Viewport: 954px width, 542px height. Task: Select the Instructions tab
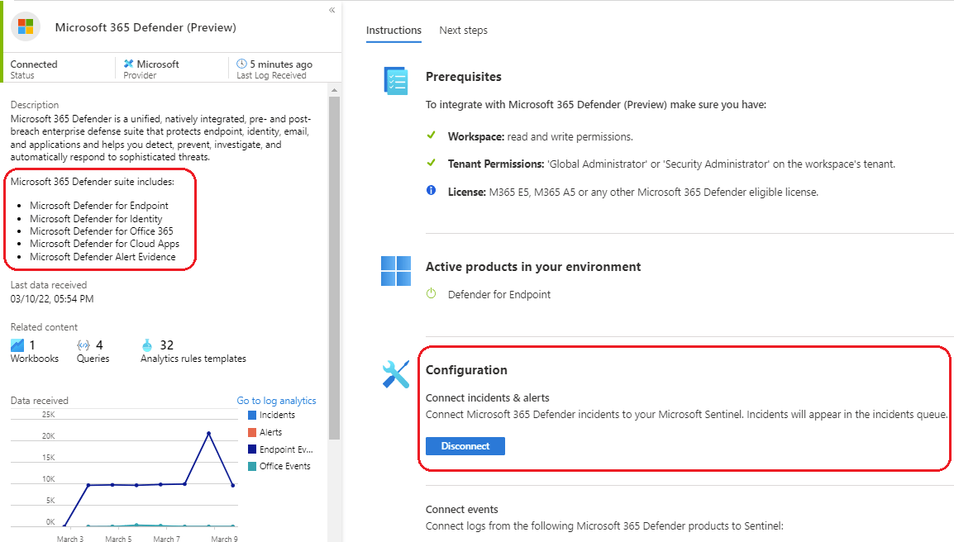(394, 31)
